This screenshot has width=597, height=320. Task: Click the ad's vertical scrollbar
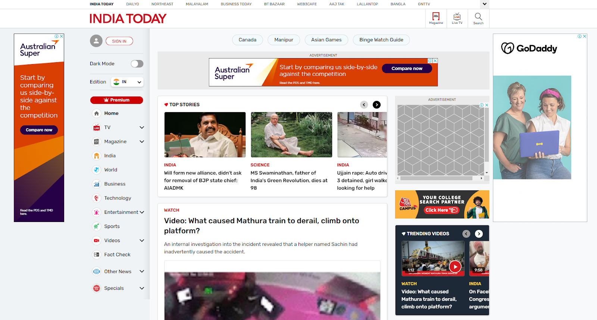487,135
